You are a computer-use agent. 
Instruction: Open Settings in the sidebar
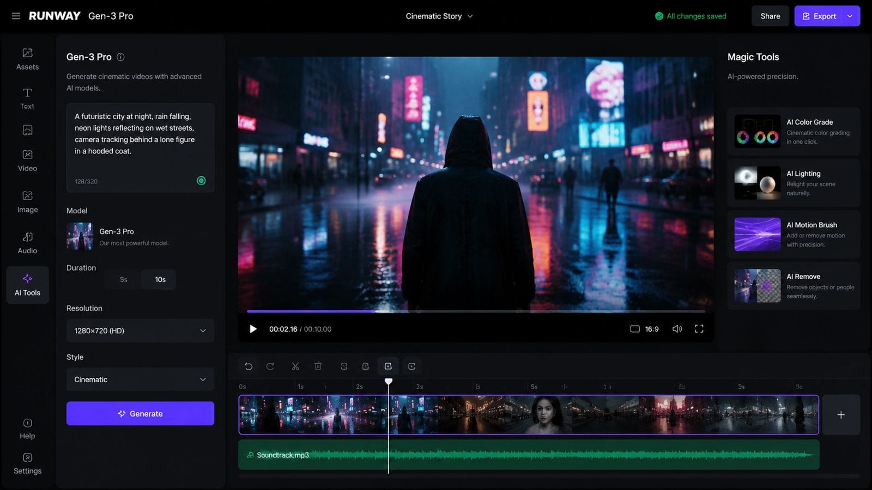coord(27,463)
